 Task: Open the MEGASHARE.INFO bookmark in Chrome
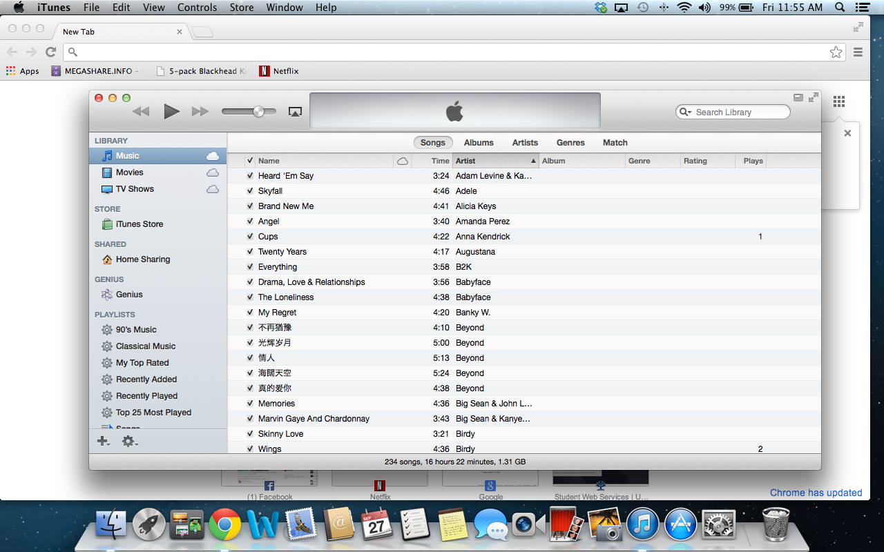[x=97, y=71]
